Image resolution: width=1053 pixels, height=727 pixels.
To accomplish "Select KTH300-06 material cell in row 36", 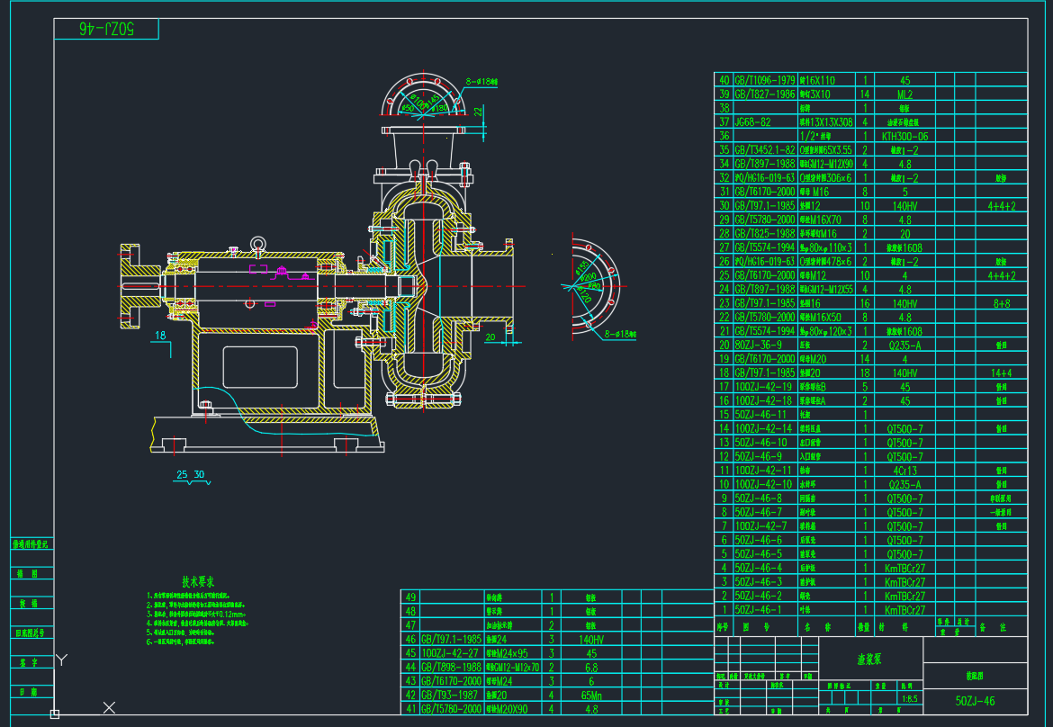I will (x=904, y=136).
